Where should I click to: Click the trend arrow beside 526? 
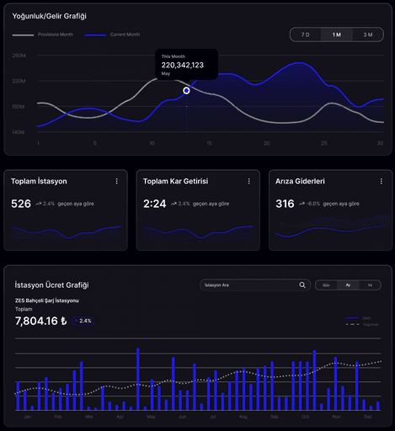pos(39,204)
